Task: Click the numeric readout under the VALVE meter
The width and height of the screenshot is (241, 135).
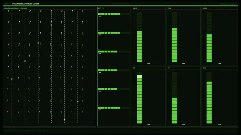Action: [149, 63]
